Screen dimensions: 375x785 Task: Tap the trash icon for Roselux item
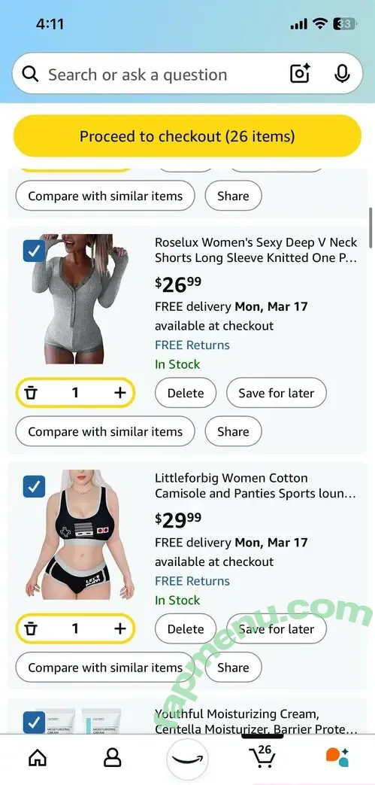point(31,393)
